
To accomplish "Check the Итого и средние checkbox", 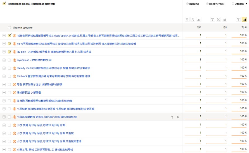I will pos(10,28).
